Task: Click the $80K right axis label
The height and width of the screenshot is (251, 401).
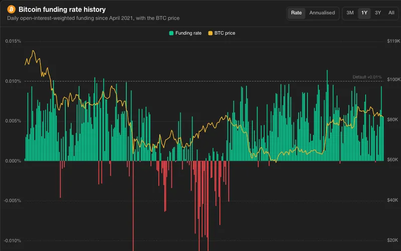Action: pos(392,119)
